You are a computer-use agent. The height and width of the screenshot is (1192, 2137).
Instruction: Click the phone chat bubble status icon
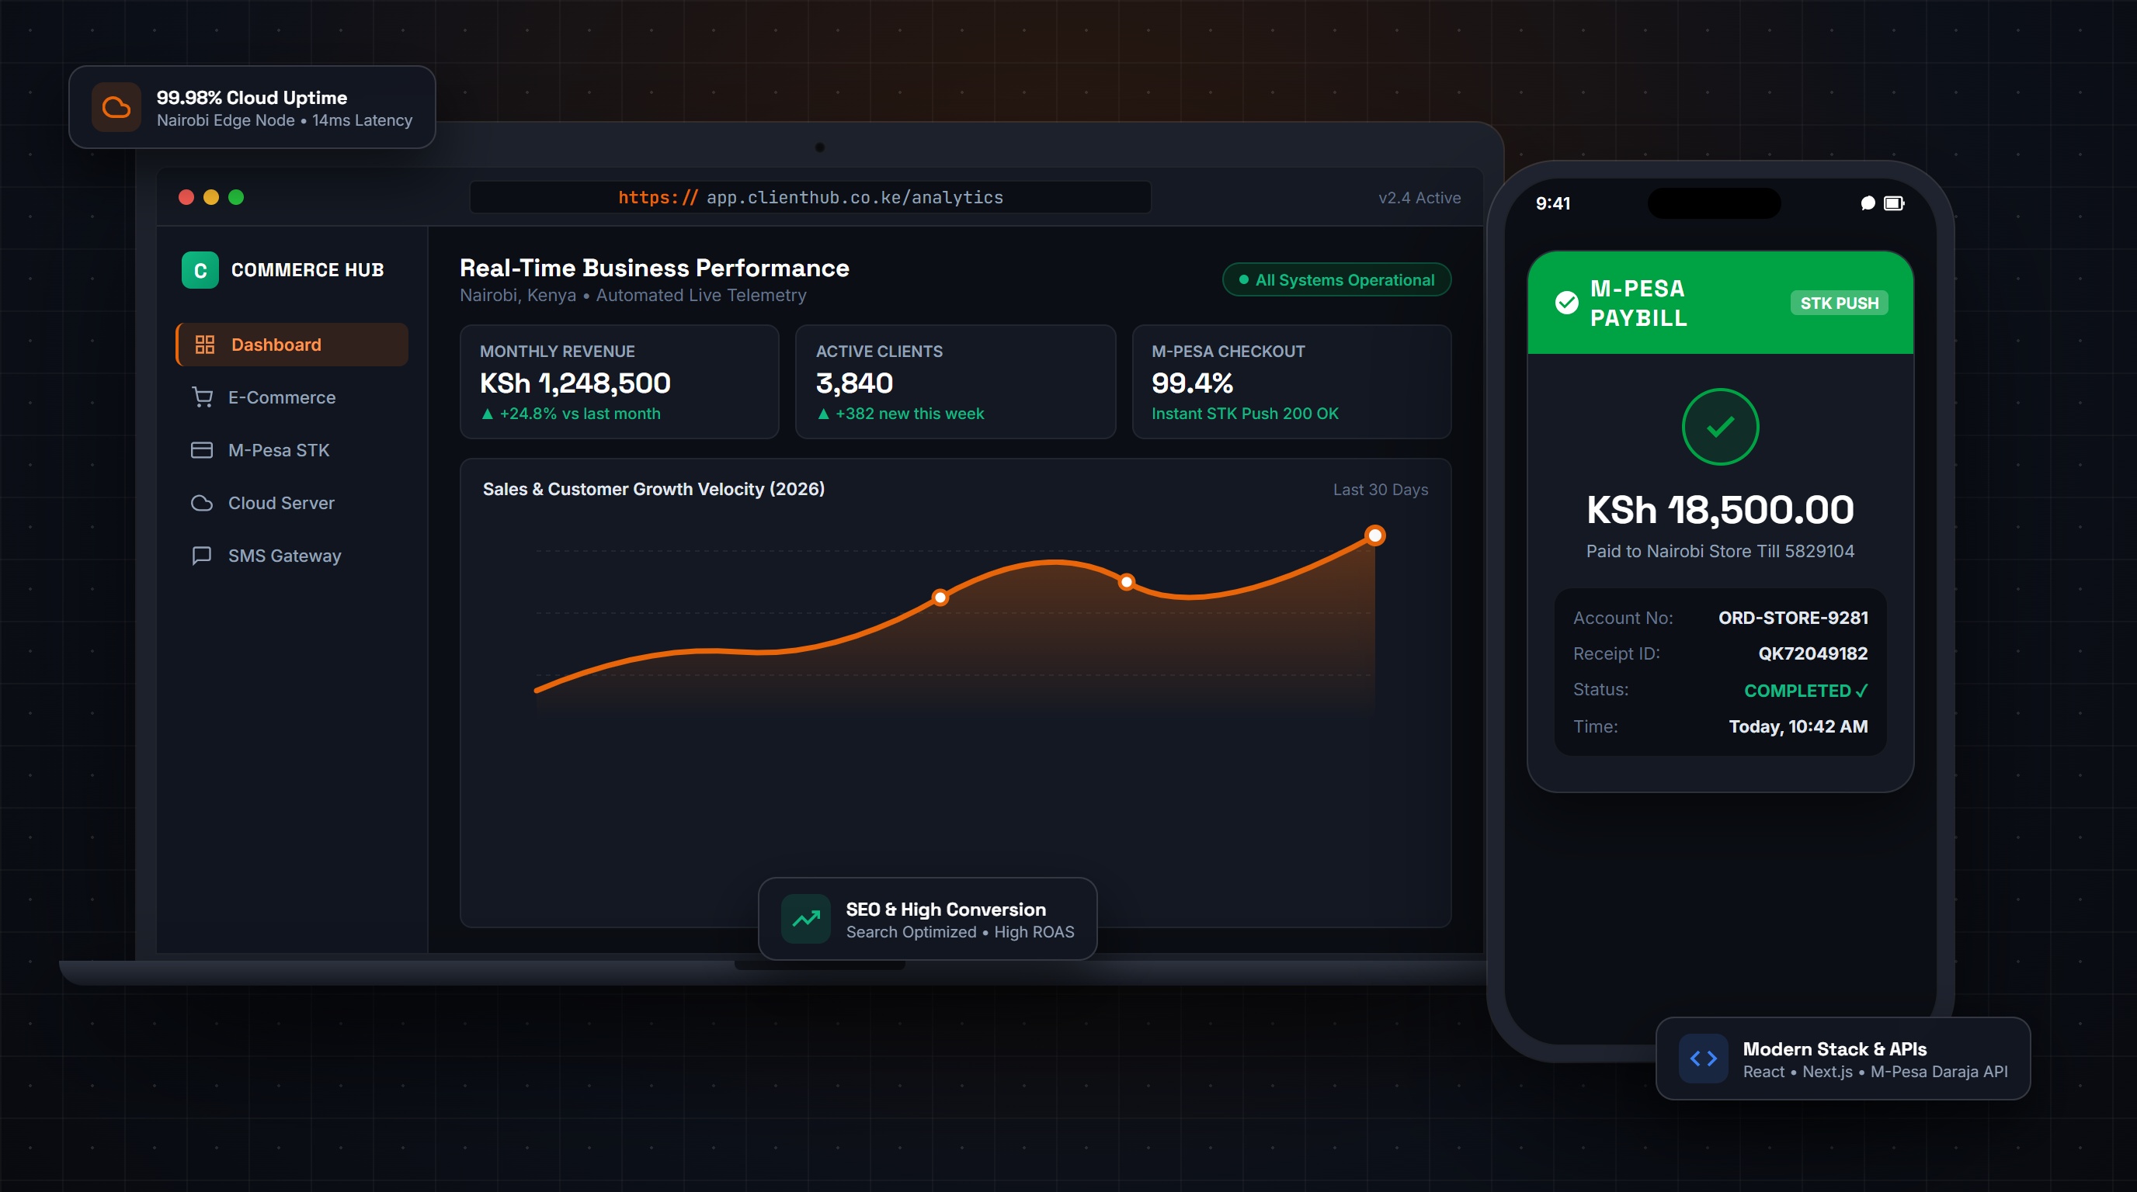pos(1868,203)
